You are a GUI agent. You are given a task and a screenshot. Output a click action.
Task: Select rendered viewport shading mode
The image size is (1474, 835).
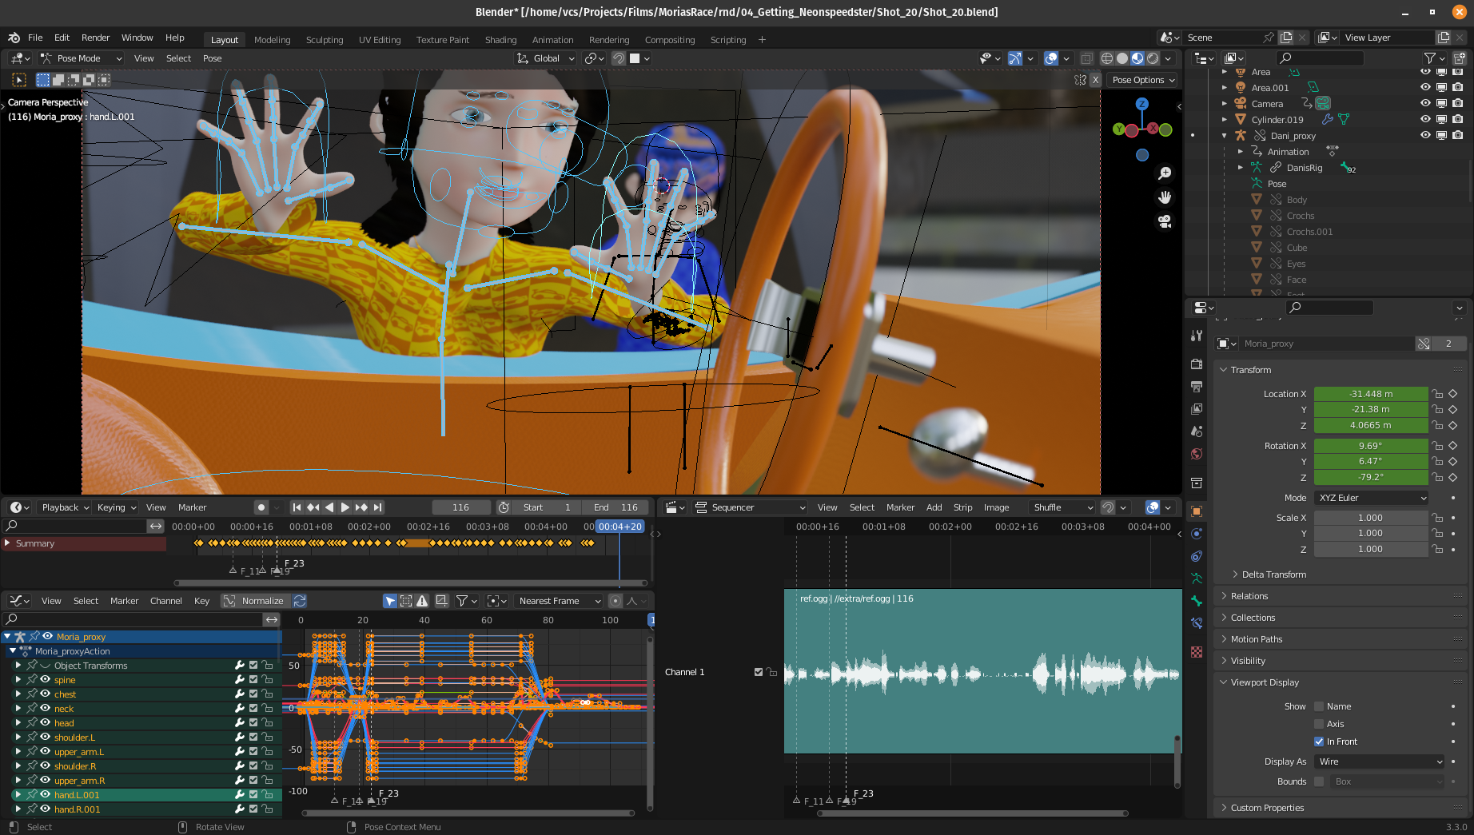click(1153, 58)
